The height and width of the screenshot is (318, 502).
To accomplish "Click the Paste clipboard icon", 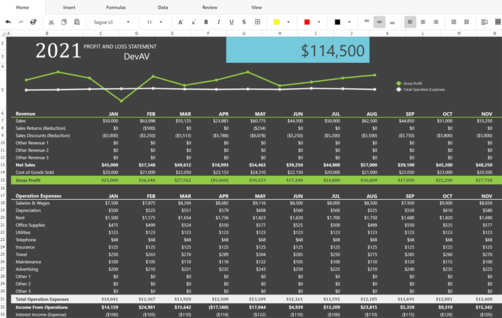I will click(x=77, y=22).
